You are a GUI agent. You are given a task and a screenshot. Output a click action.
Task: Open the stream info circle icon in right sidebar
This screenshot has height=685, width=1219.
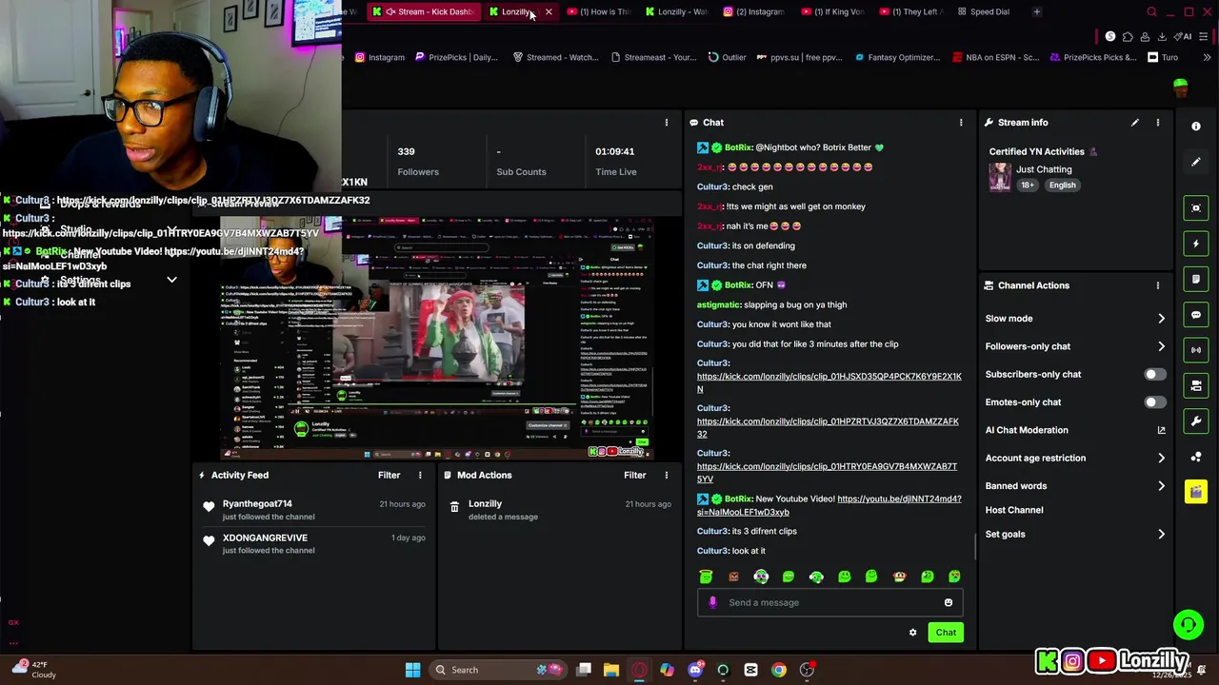point(1196,126)
